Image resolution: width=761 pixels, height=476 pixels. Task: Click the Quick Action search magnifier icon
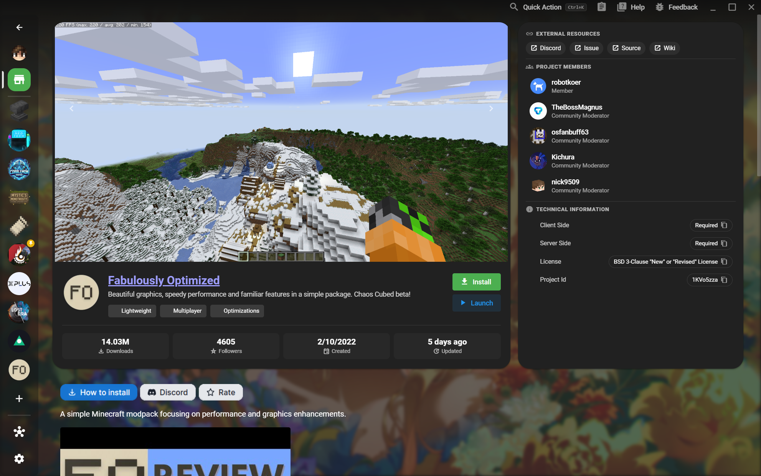tap(514, 7)
